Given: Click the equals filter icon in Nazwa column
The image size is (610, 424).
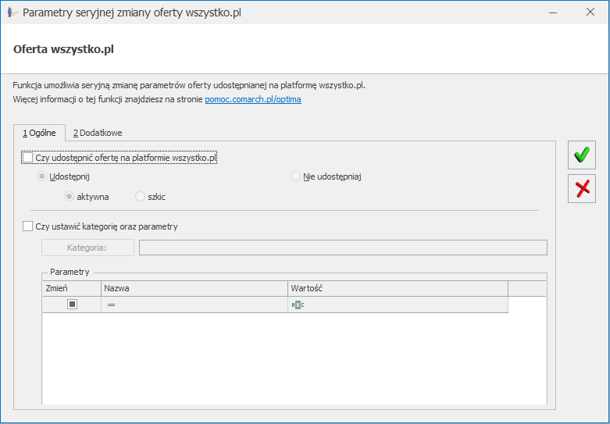Looking at the screenshot, I should (x=111, y=305).
